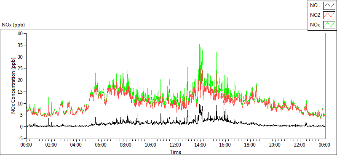Select the NOx legend label

(x=315, y=25)
